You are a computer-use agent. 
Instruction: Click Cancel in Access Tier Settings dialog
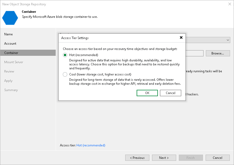click(170, 93)
